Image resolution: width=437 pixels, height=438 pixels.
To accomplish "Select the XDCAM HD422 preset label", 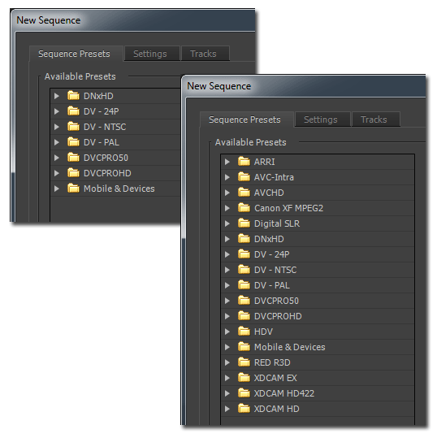I will pyautogui.click(x=284, y=393).
